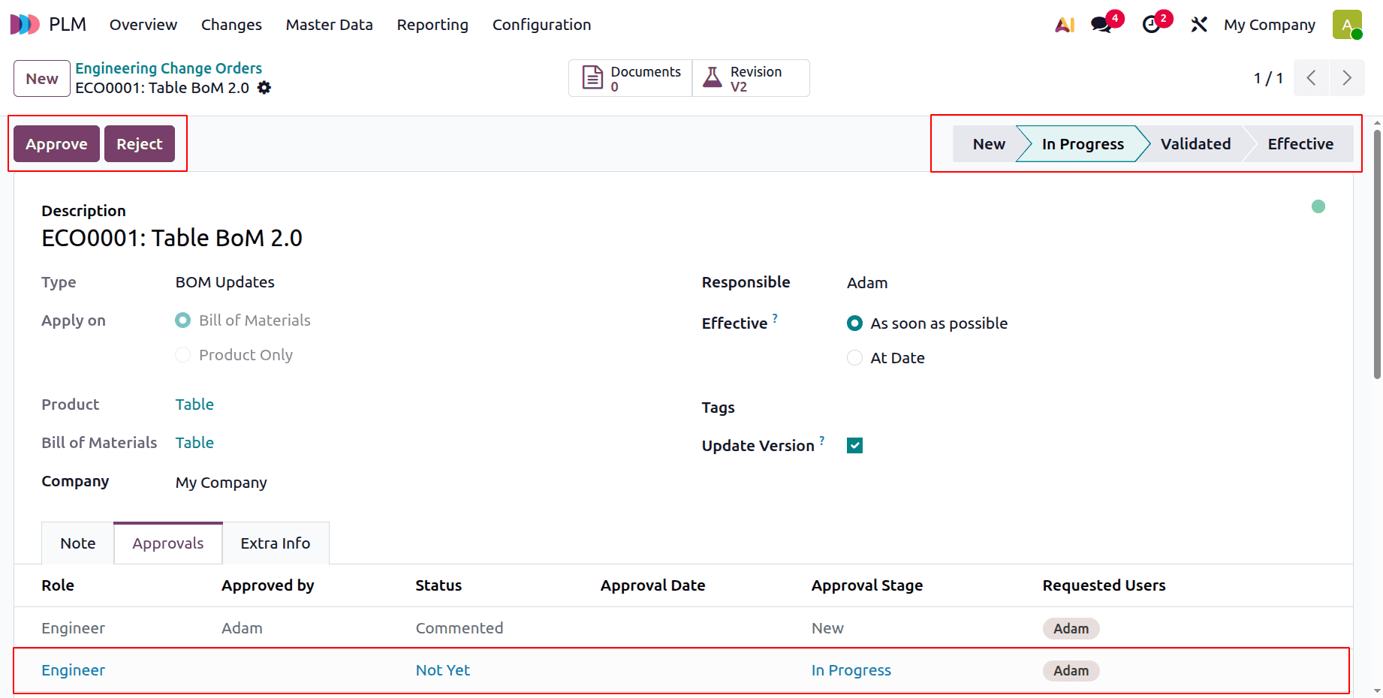Click the Approval Stage column header
This screenshot has height=698, width=1383.
867,585
